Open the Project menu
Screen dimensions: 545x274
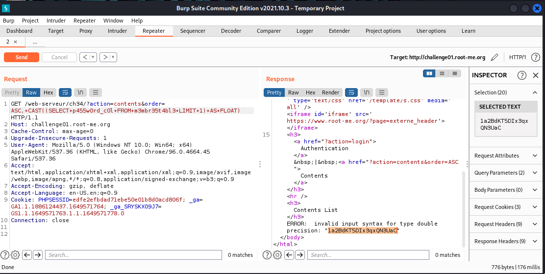click(30, 21)
